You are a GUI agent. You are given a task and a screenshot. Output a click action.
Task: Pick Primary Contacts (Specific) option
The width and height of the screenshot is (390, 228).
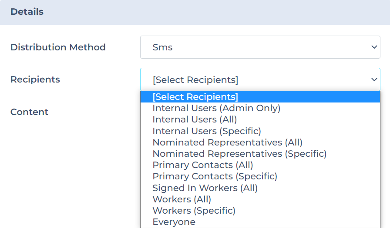click(x=215, y=176)
